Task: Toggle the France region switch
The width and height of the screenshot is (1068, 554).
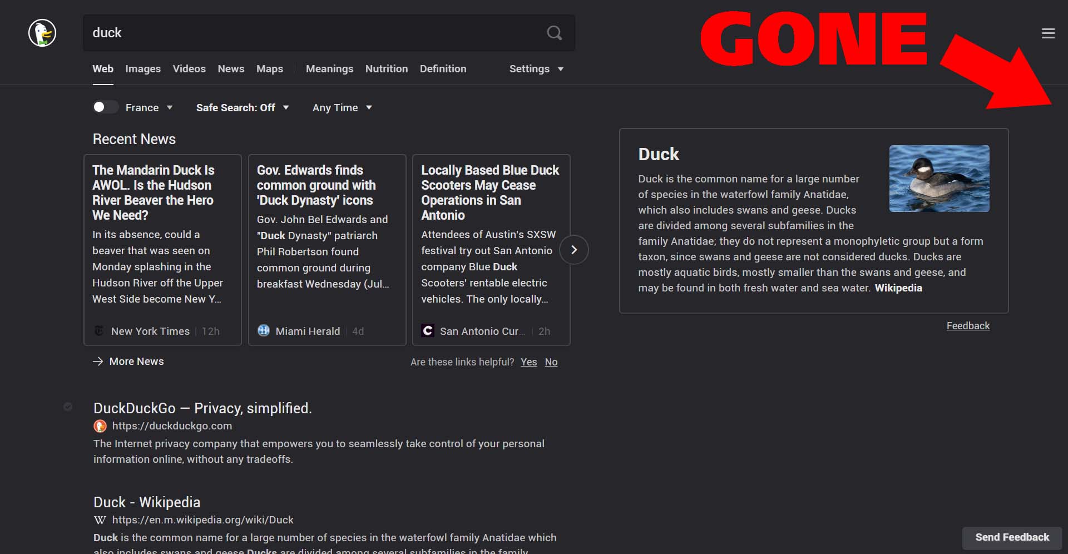Action: 106,107
